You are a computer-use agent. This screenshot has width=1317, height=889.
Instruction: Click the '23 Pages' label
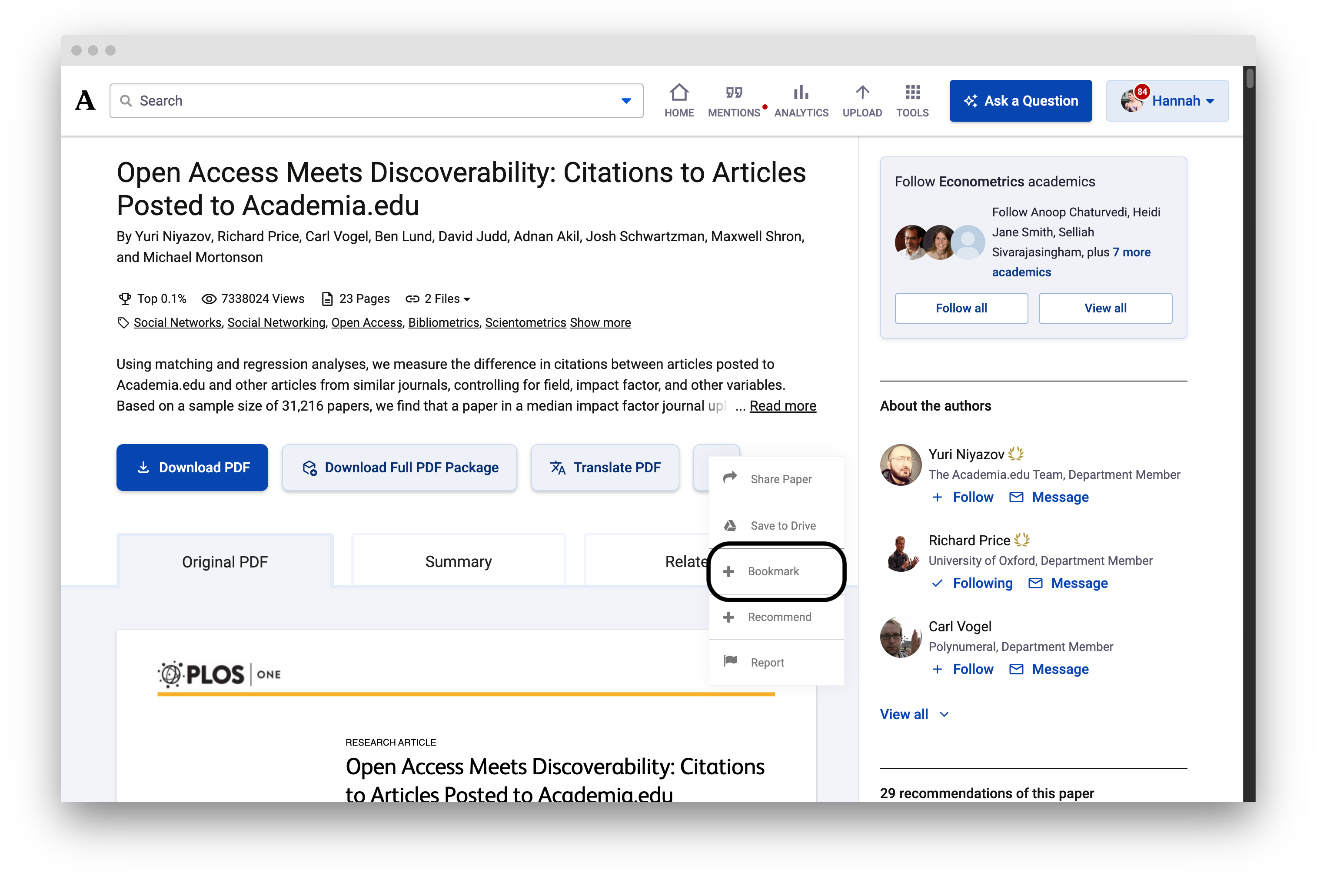[356, 299]
